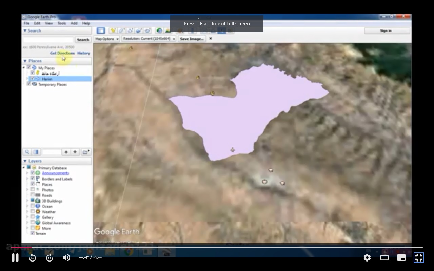Click the Add Placemark pushpin icon

[x=113, y=30]
